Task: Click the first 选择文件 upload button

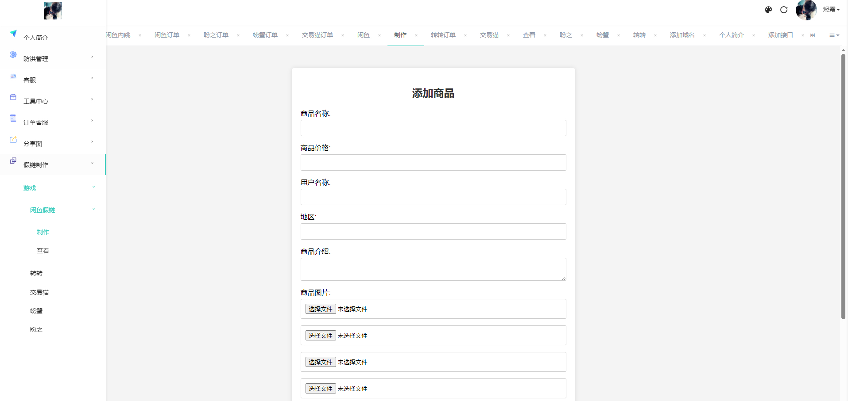Action: click(320, 309)
